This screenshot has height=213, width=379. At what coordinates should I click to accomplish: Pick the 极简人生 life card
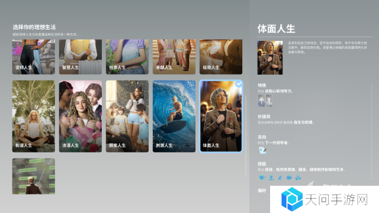pos(221,57)
